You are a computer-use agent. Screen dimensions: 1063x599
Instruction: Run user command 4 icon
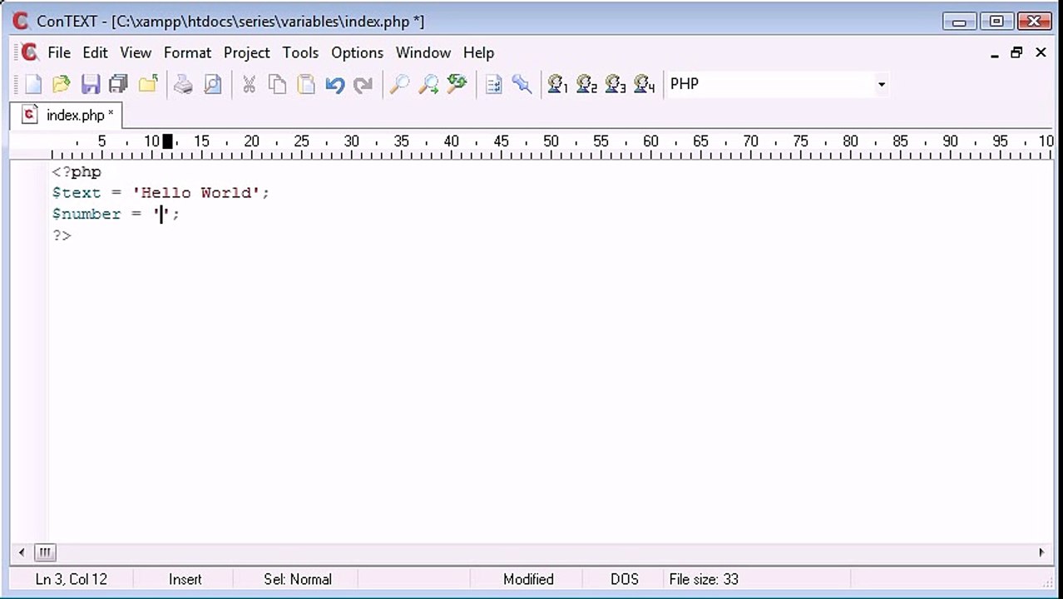(645, 84)
